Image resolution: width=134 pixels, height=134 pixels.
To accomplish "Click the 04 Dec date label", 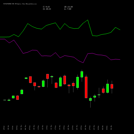I will [111, 128].
